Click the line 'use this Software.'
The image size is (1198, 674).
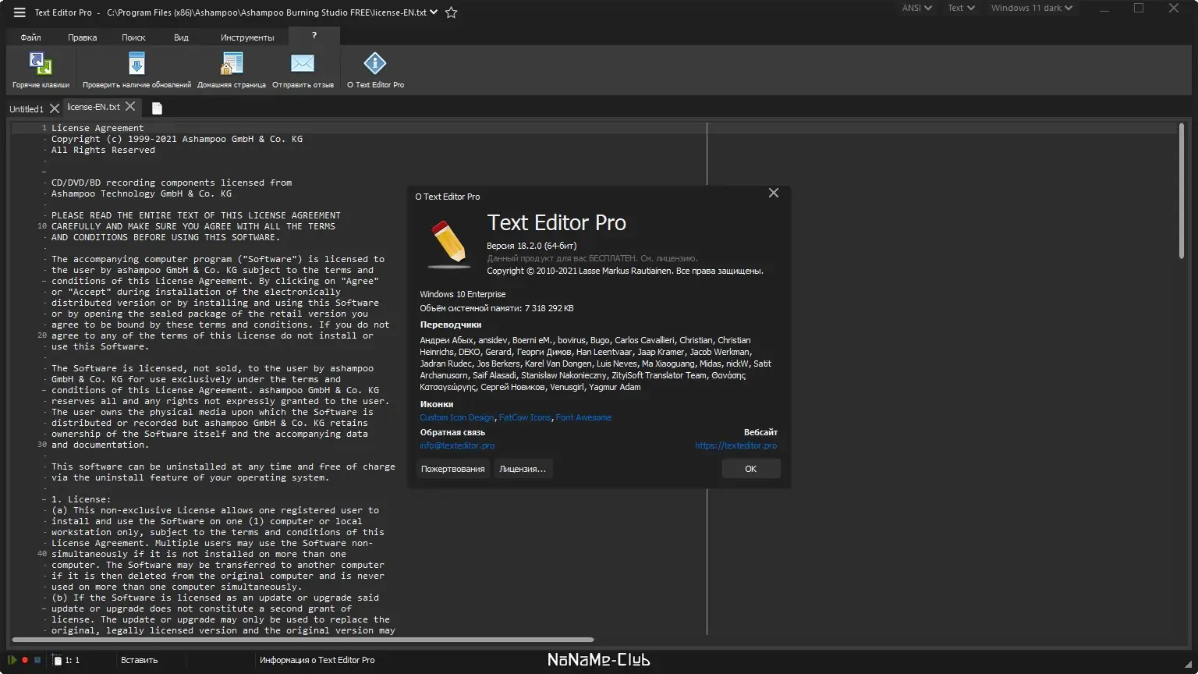100,346
